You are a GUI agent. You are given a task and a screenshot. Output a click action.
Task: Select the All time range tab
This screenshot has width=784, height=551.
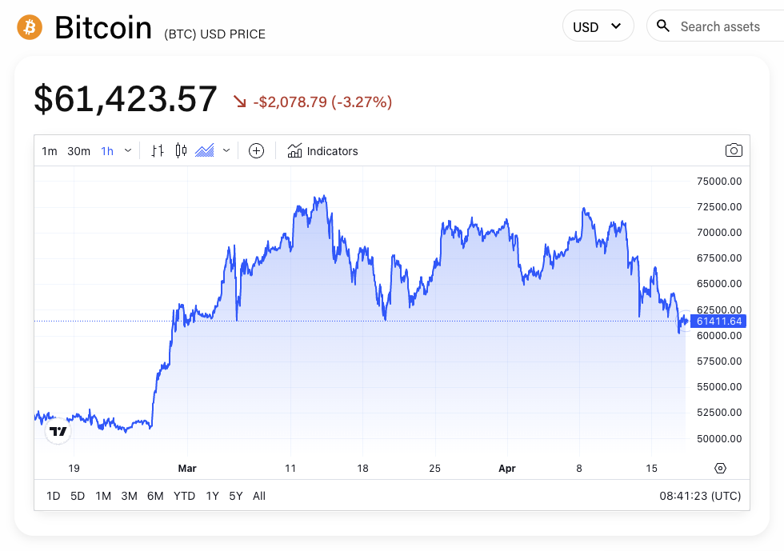point(258,496)
